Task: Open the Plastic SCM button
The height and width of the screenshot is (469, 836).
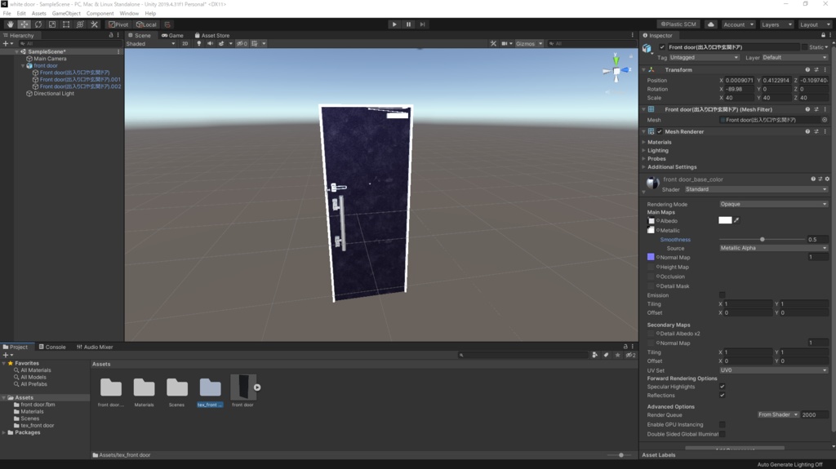Action: (x=678, y=24)
